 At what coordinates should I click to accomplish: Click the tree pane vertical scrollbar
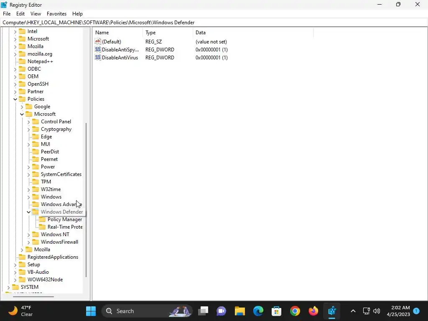tap(86, 200)
